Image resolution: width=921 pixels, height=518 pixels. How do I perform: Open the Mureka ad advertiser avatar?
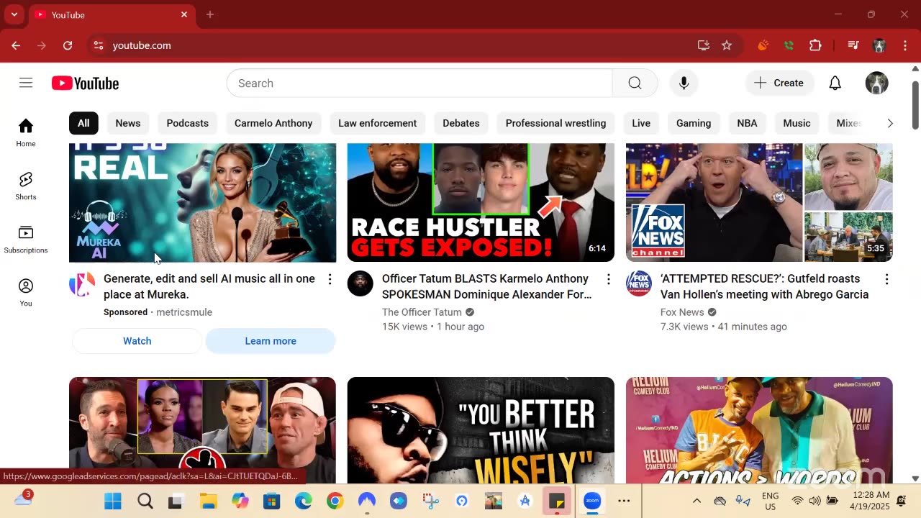[x=82, y=283]
